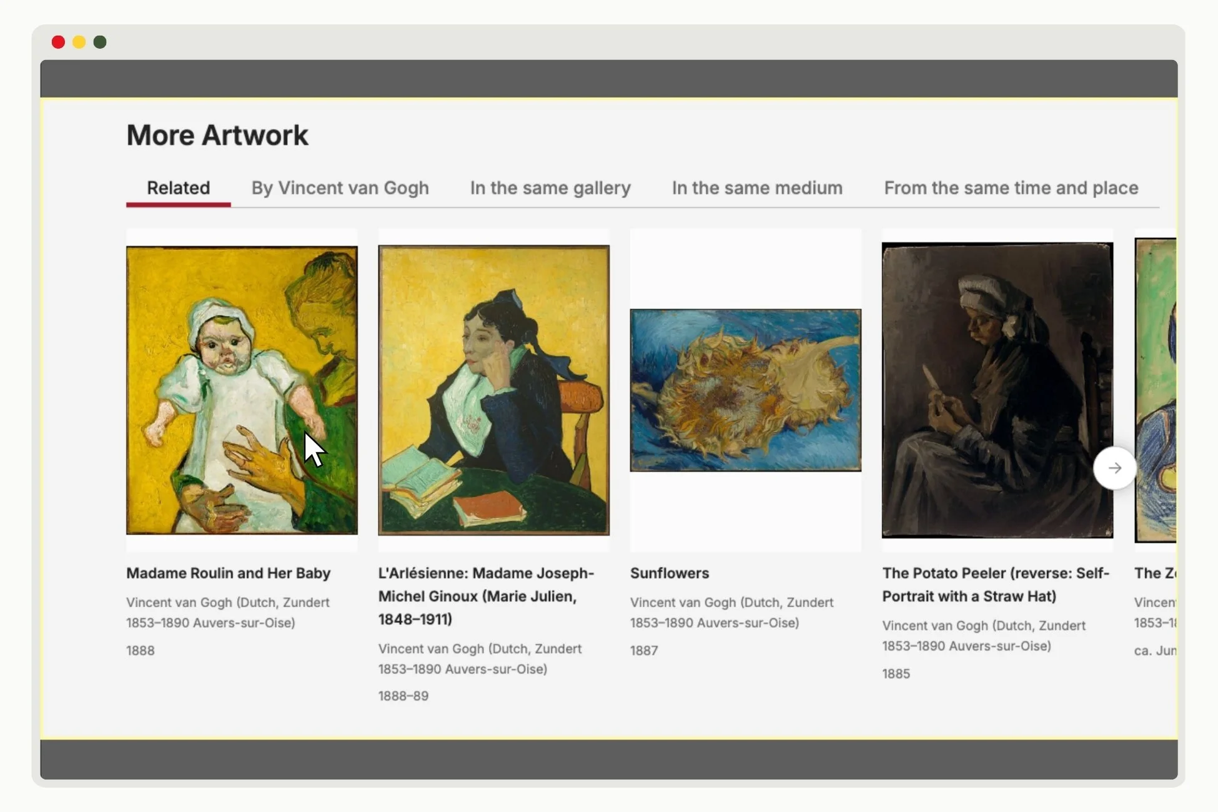Image resolution: width=1218 pixels, height=812 pixels.
Task: Click the Madame Roulin and Her Baby title
Action: coord(228,573)
